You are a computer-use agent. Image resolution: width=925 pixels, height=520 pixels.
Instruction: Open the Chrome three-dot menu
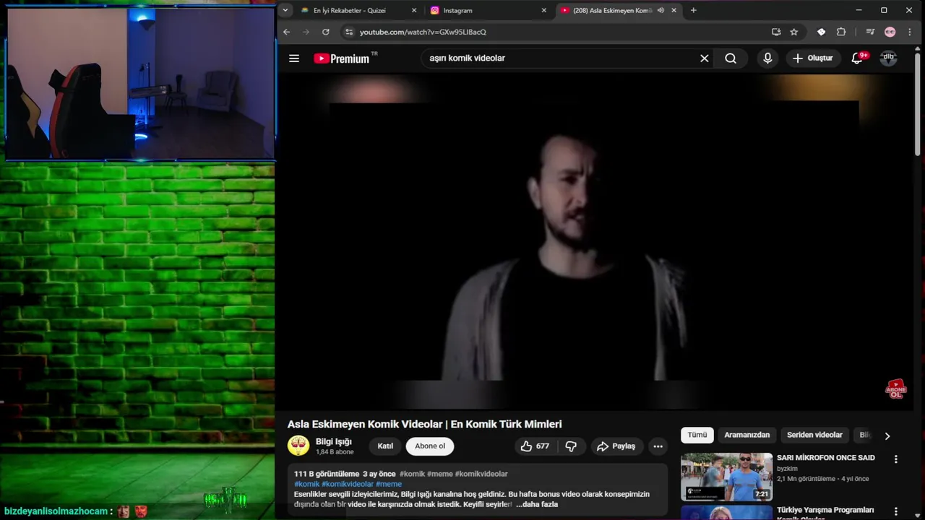click(909, 32)
